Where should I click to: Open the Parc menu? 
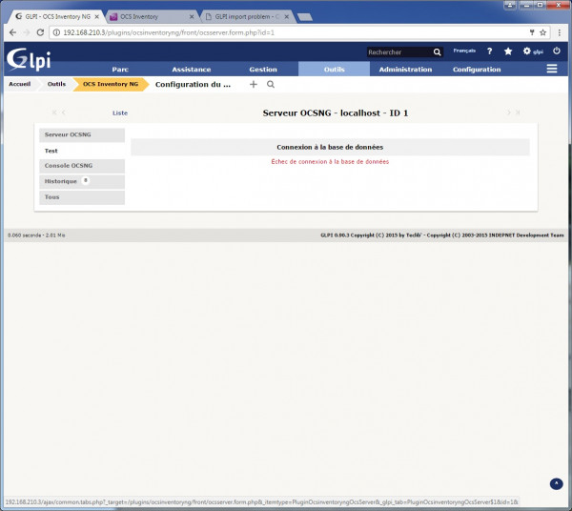pos(120,70)
